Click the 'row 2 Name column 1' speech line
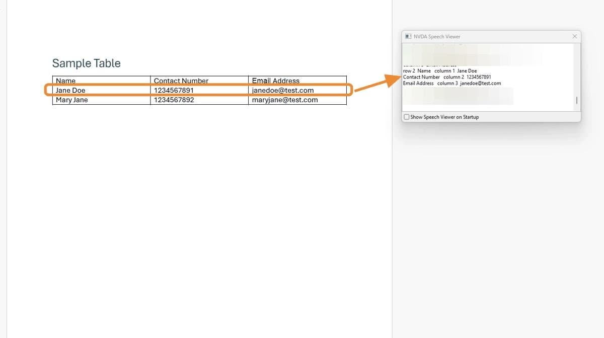The height and width of the screenshot is (338, 604). click(440, 71)
